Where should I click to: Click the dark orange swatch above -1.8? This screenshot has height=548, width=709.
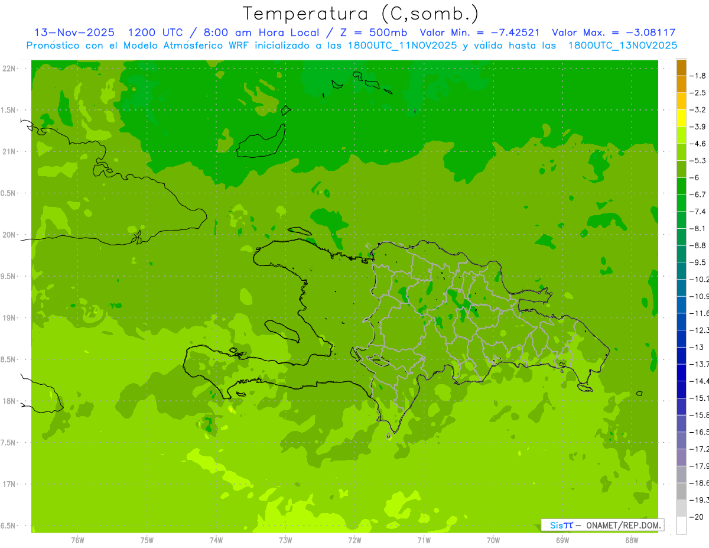681,68
